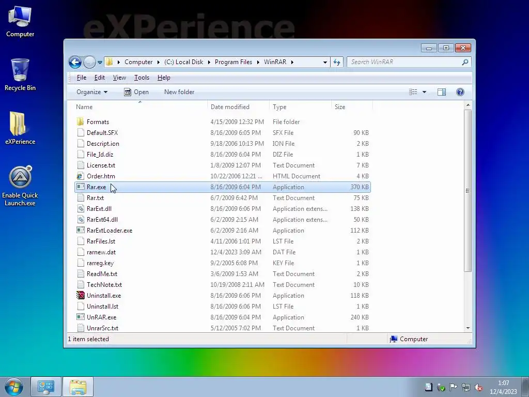Select the eXPerience folder on desktop
The width and height of the screenshot is (529, 397).
20,128
